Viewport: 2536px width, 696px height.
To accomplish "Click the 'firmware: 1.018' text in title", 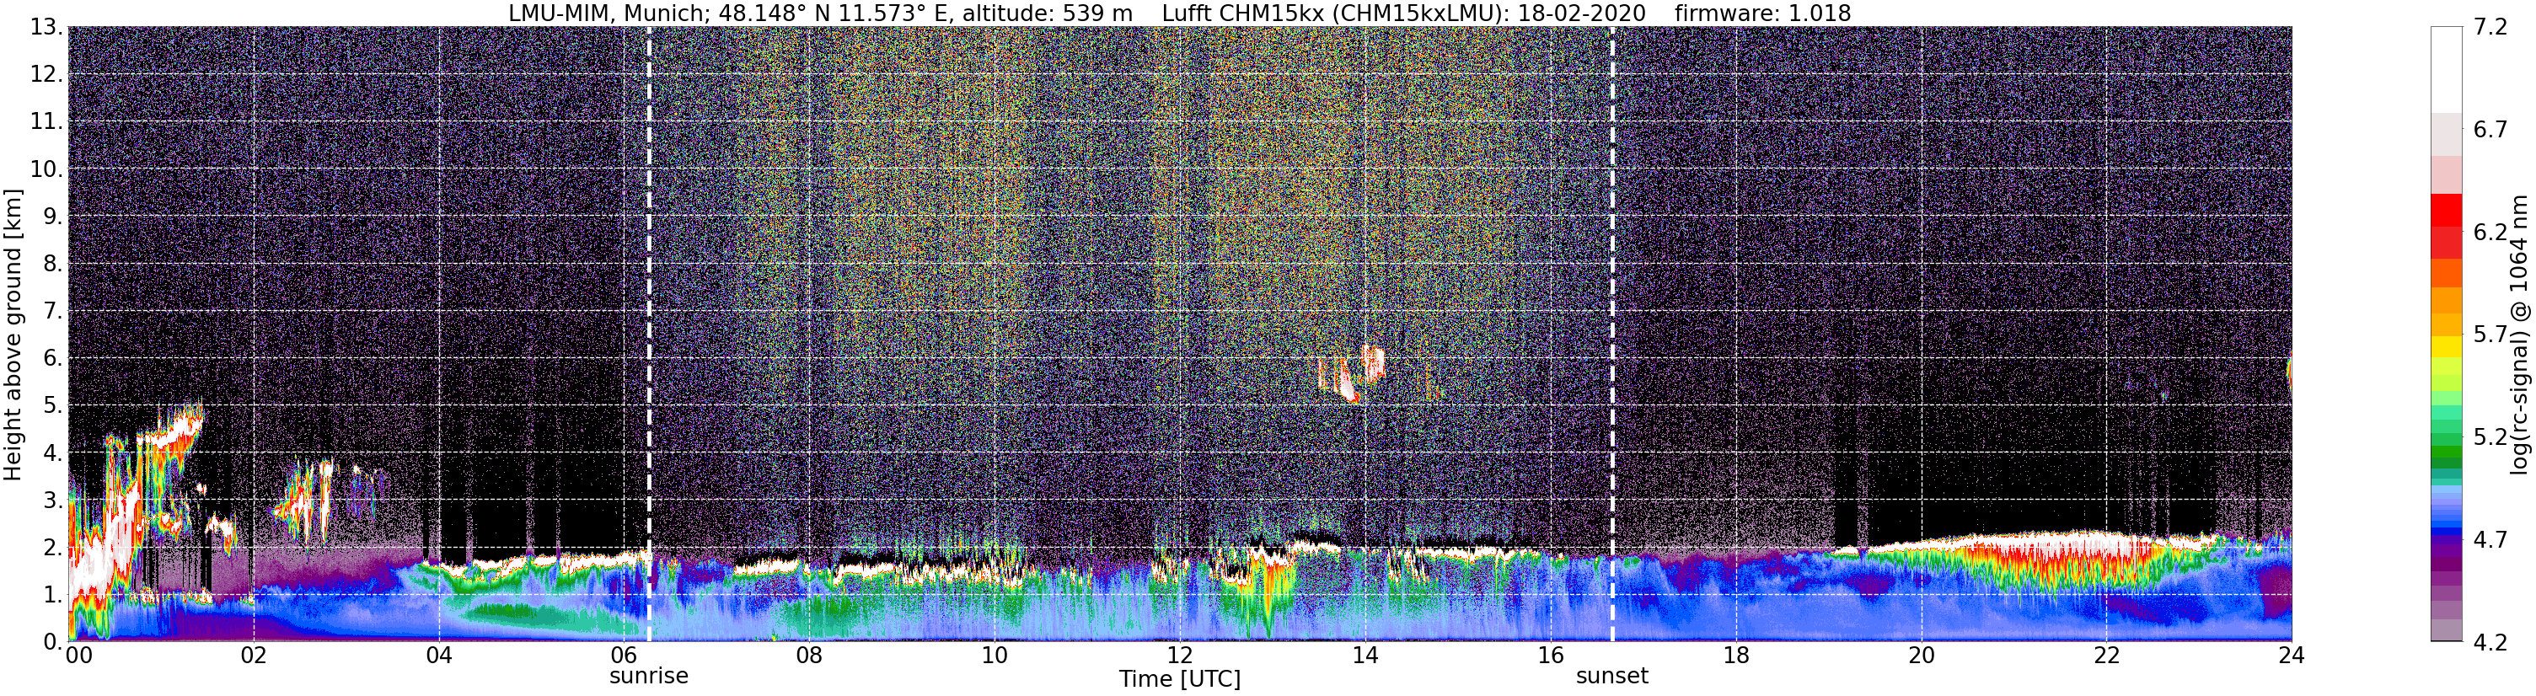I will (1762, 13).
